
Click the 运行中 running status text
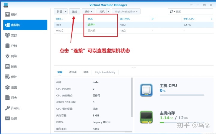(x=91, y=25)
